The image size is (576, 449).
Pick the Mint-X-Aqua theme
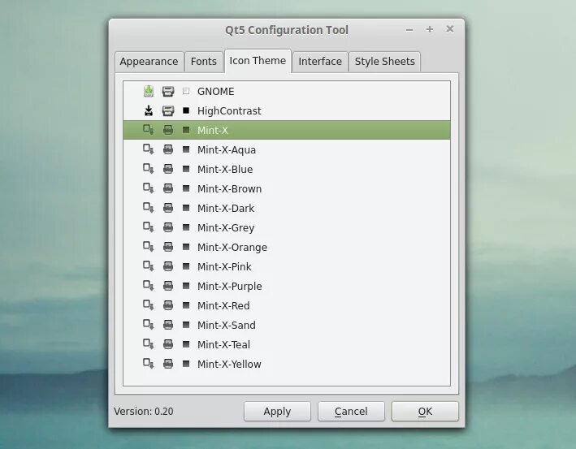point(287,149)
